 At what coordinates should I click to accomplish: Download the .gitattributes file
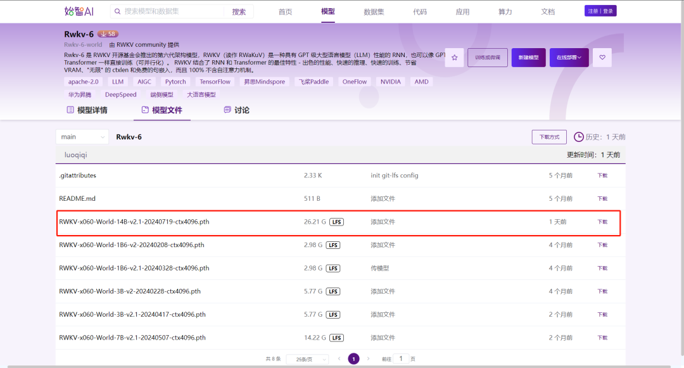602,175
